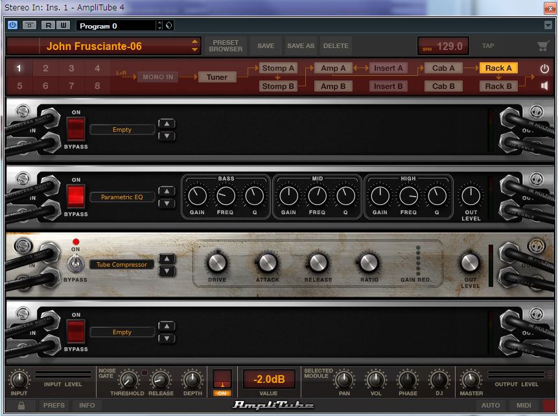This screenshot has width=558, height=416.
Task: Open the shopping cart store
Action: tap(543, 45)
